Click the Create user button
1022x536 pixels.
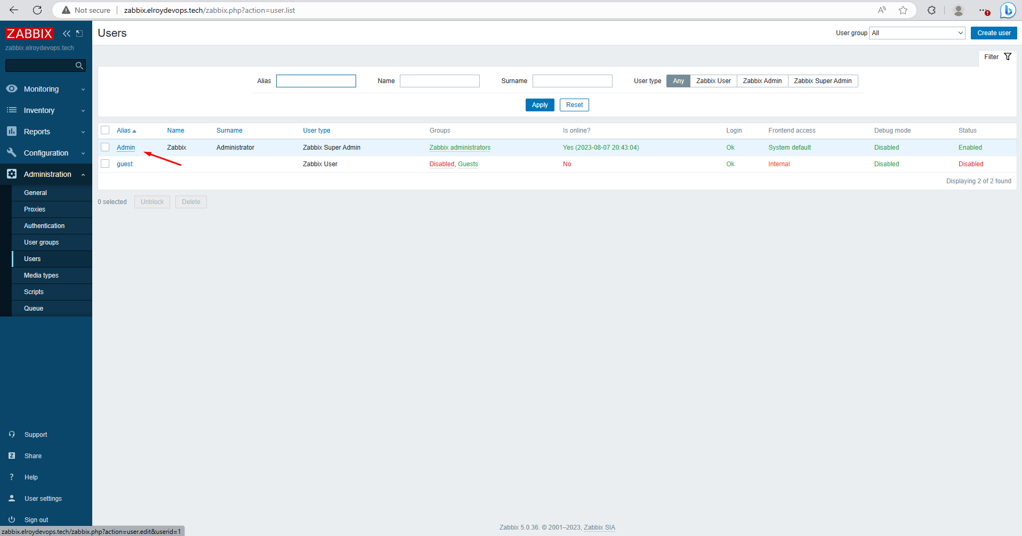994,33
